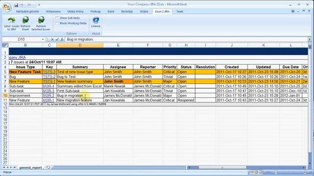314x176 pixels.
Task: Select column J header
Action: click(232, 45)
